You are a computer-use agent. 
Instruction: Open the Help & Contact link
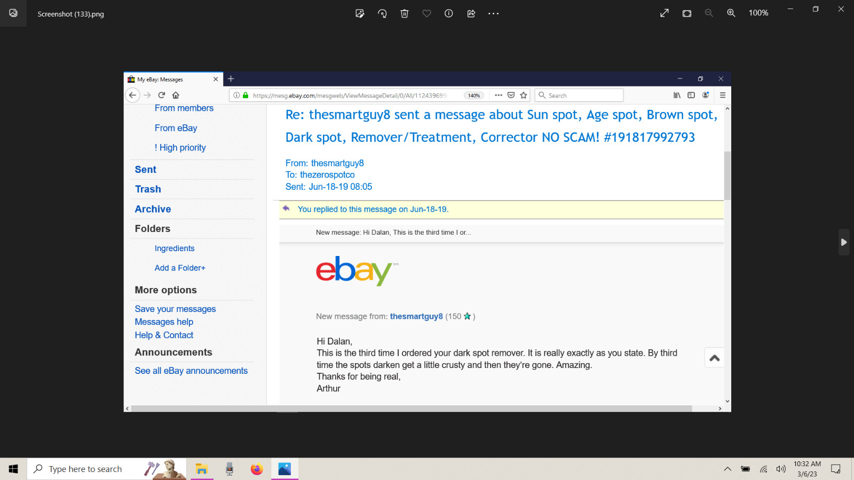coord(164,335)
